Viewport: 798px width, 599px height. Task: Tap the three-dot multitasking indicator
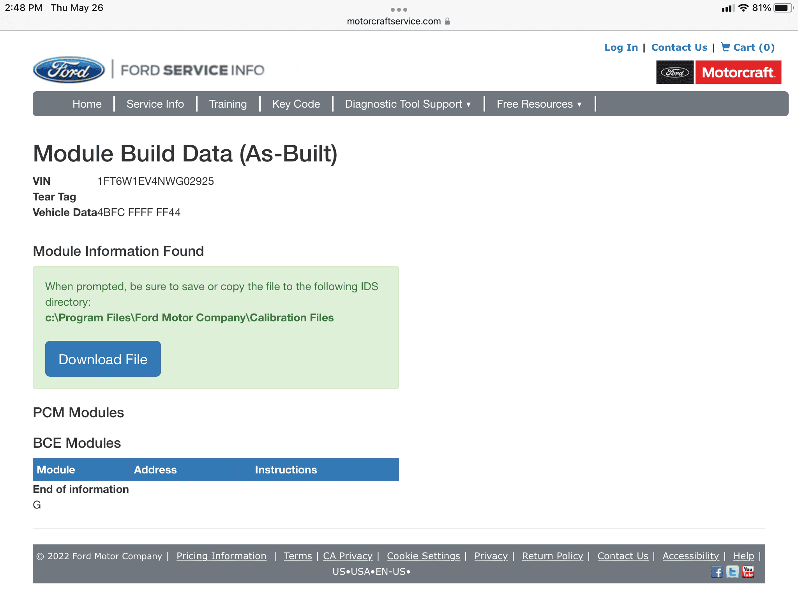pos(399,9)
